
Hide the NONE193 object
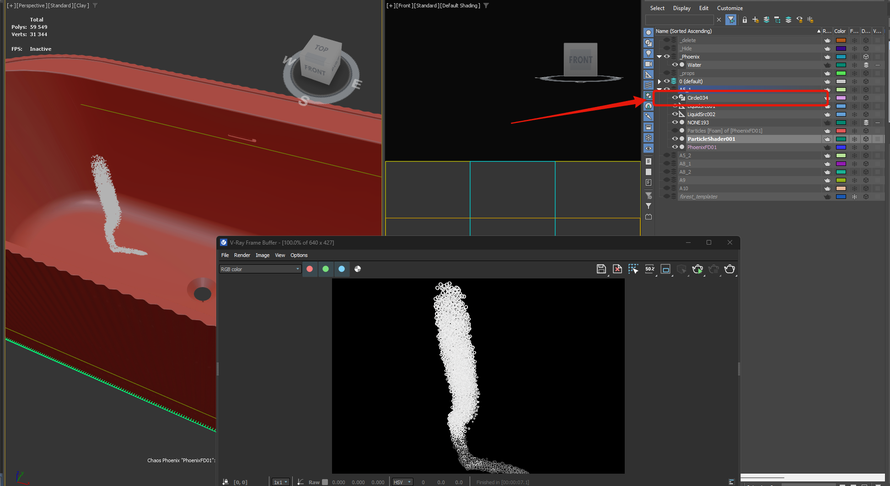coord(675,122)
